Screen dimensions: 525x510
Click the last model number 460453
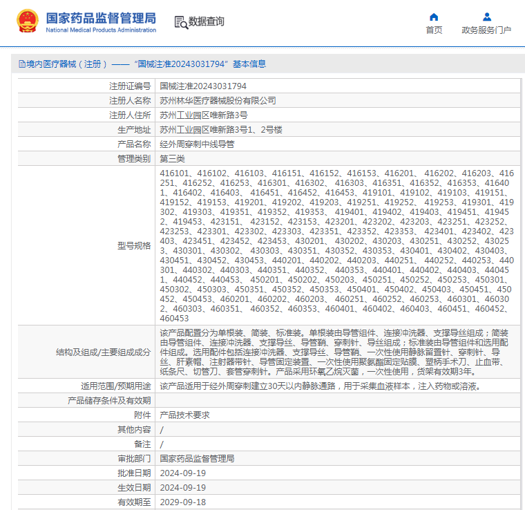(174, 318)
